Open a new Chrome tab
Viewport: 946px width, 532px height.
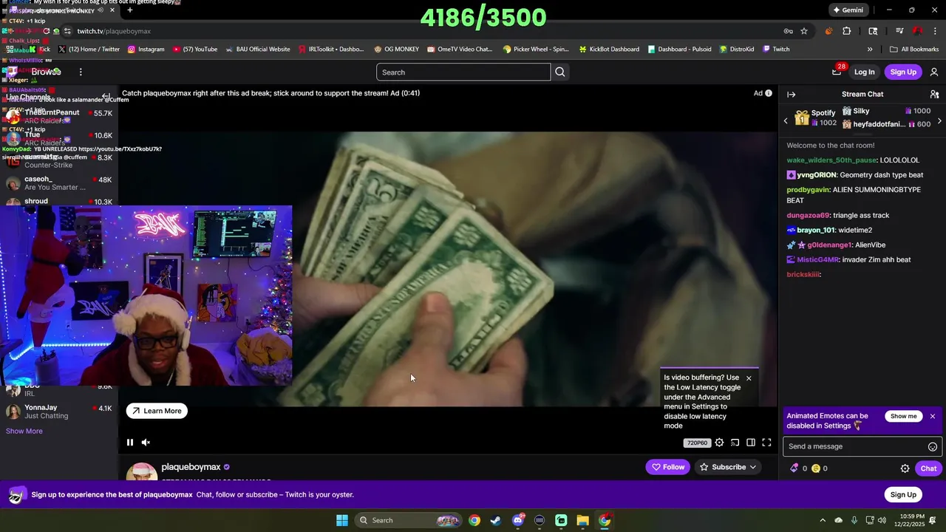(x=130, y=10)
